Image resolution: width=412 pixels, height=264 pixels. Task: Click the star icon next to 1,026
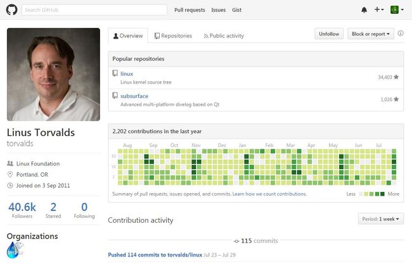tap(396, 99)
